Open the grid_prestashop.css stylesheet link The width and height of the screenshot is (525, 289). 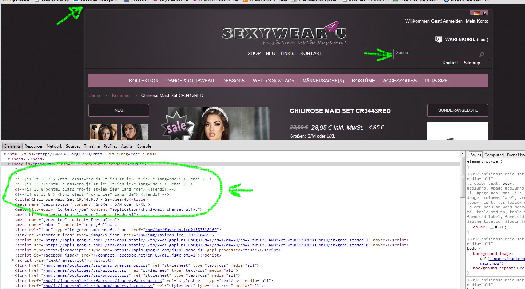96,265
